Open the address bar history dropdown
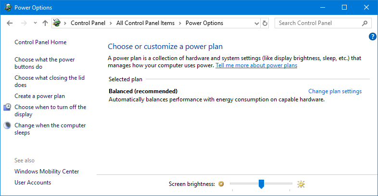Screen dimensions: 378x196 coord(257,24)
